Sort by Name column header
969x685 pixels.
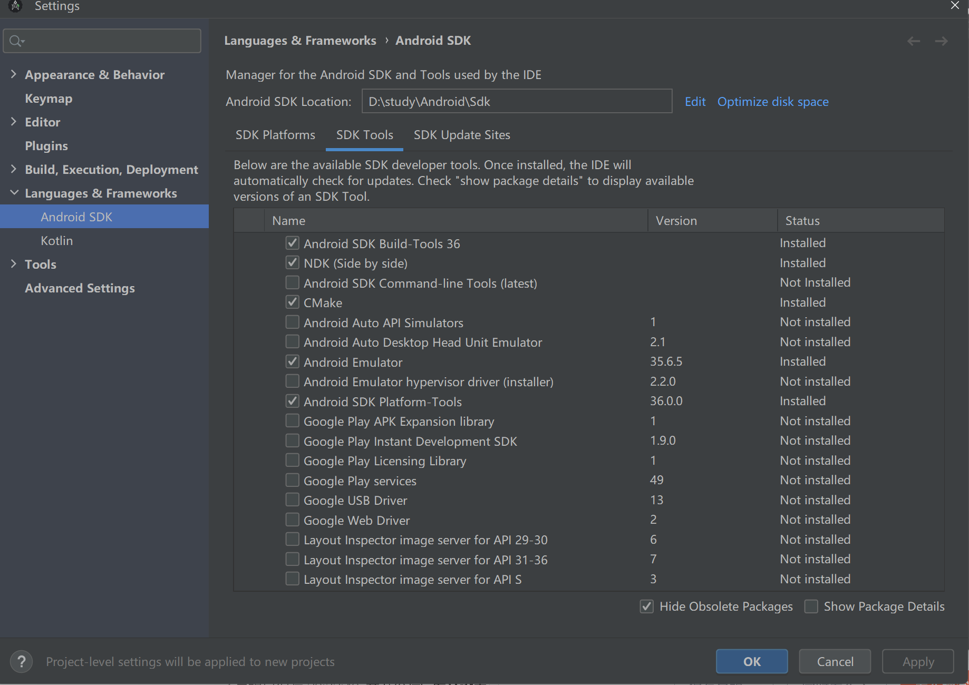tap(456, 220)
